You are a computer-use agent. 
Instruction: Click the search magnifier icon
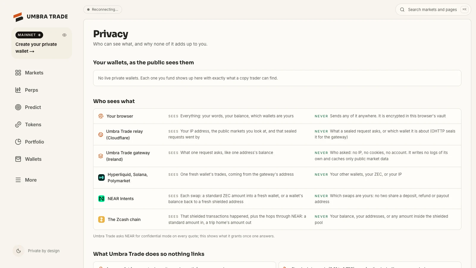point(402,10)
